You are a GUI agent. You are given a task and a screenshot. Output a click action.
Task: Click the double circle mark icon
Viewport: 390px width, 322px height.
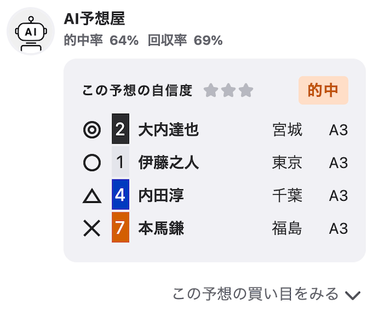[x=92, y=130]
